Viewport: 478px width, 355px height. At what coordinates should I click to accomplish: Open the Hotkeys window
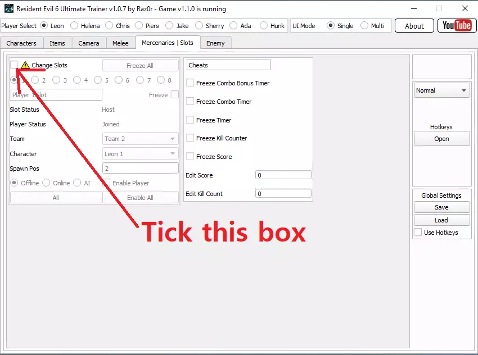coord(441,139)
